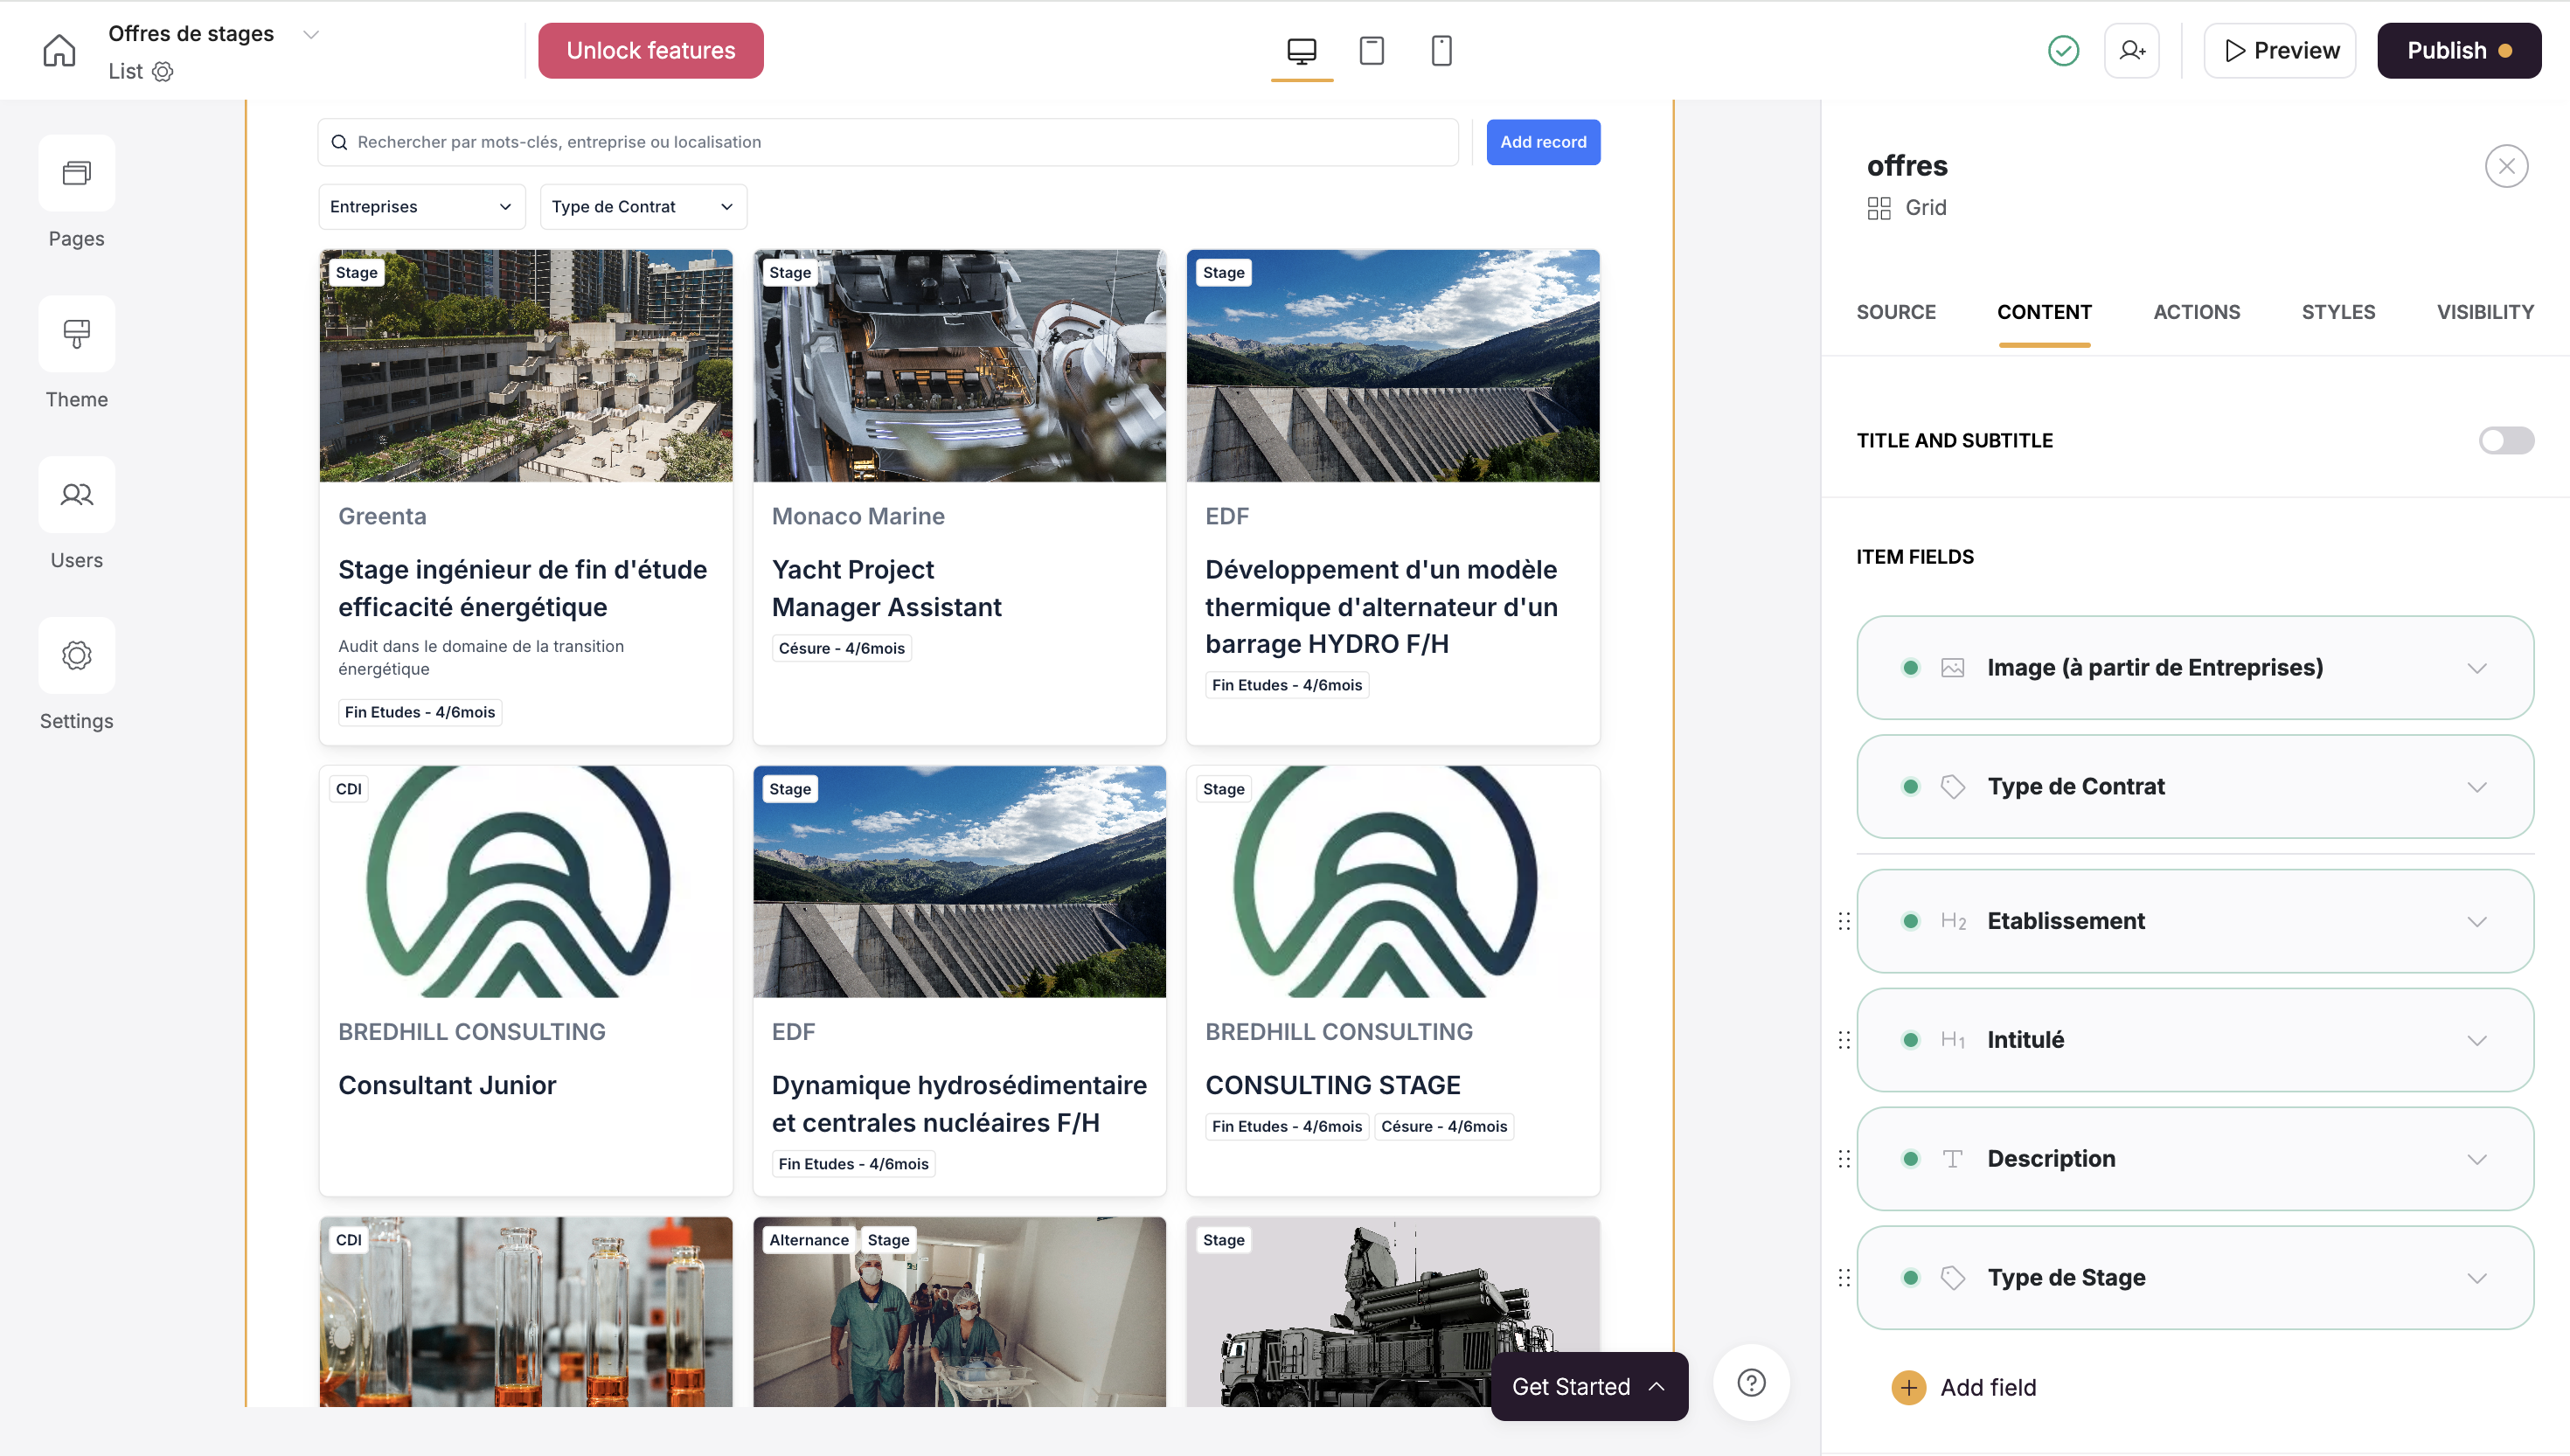The image size is (2570, 1456).
Task: Open the Entreprises filter dropdown
Action: click(421, 207)
